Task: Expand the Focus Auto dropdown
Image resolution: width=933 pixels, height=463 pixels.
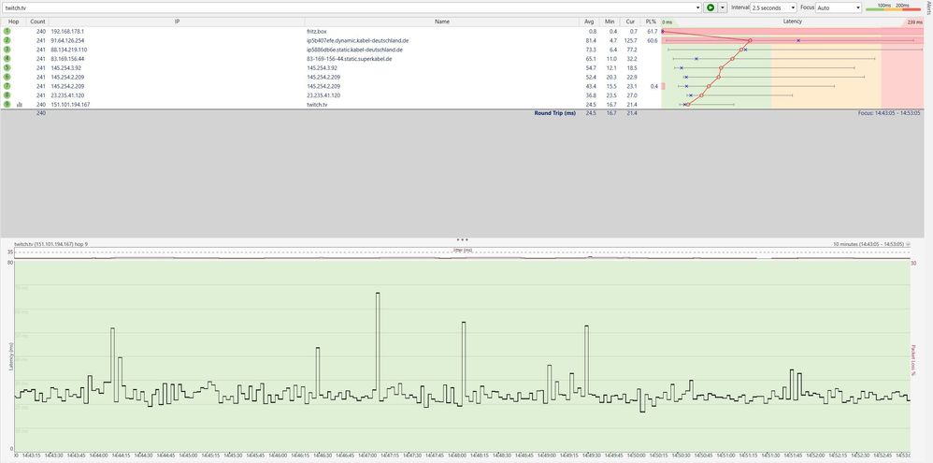Action: pyautogui.click(x=839, y=7)
